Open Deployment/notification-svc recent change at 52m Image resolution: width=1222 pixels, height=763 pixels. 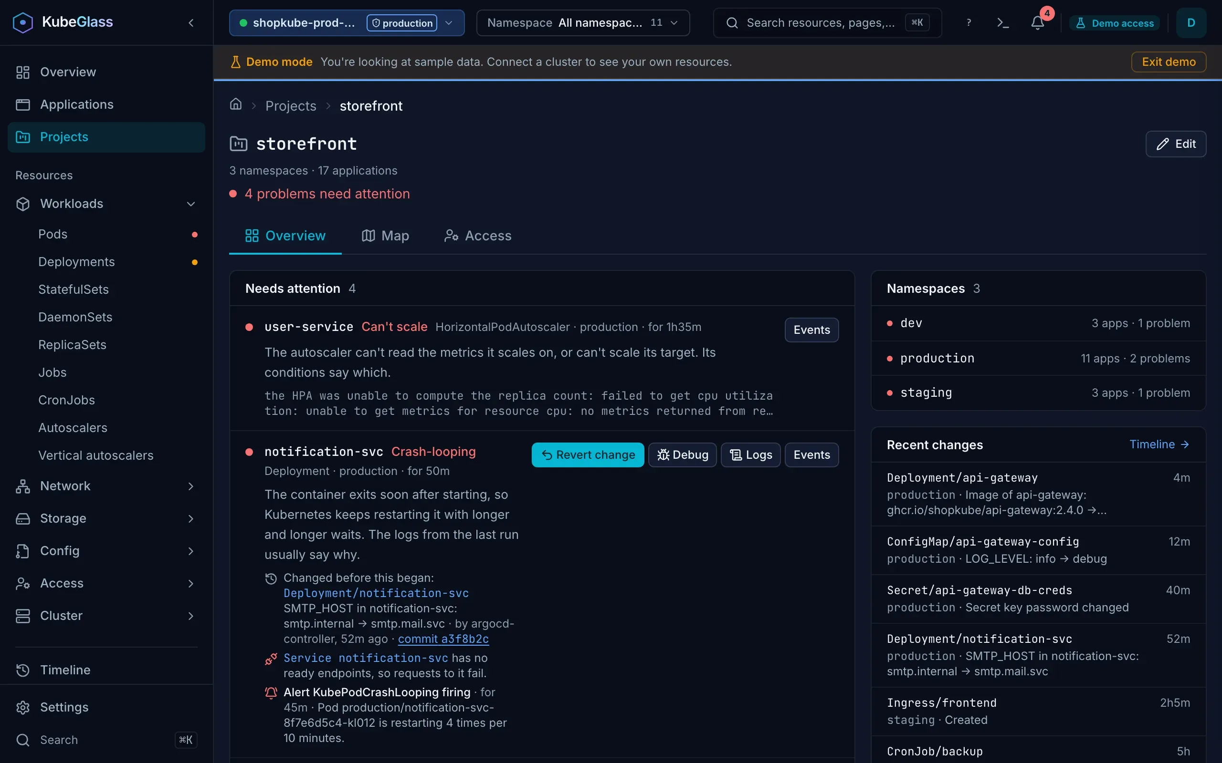pos(1038,656)
